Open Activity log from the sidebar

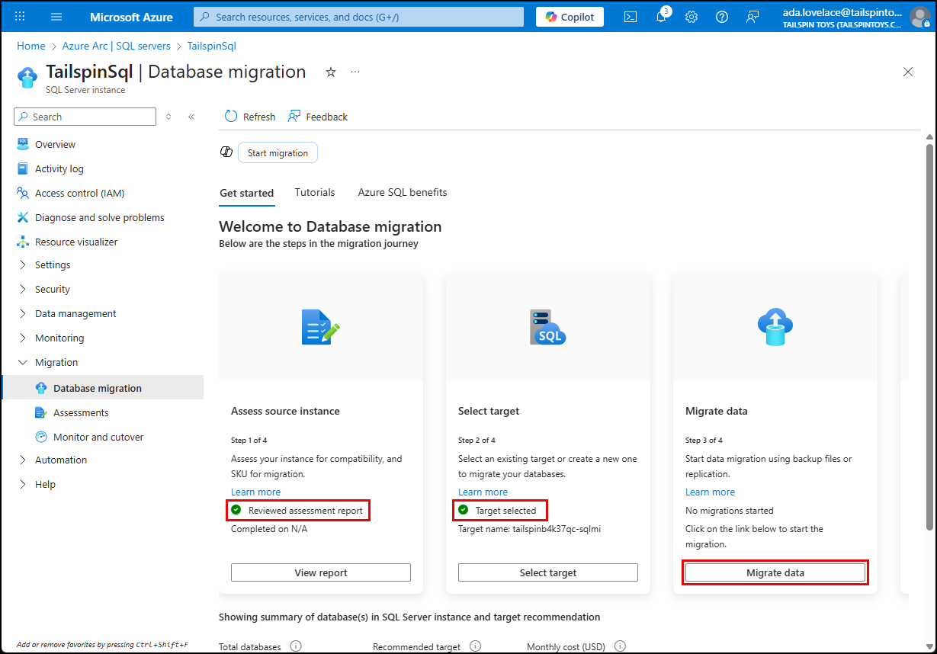click(59, 168)
